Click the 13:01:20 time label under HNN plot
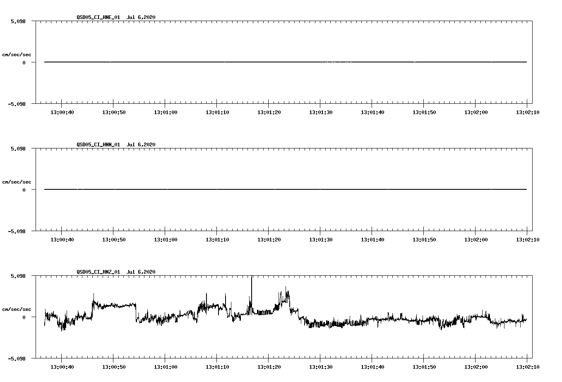This screenshot has height=382, width=562. [269, 239]
